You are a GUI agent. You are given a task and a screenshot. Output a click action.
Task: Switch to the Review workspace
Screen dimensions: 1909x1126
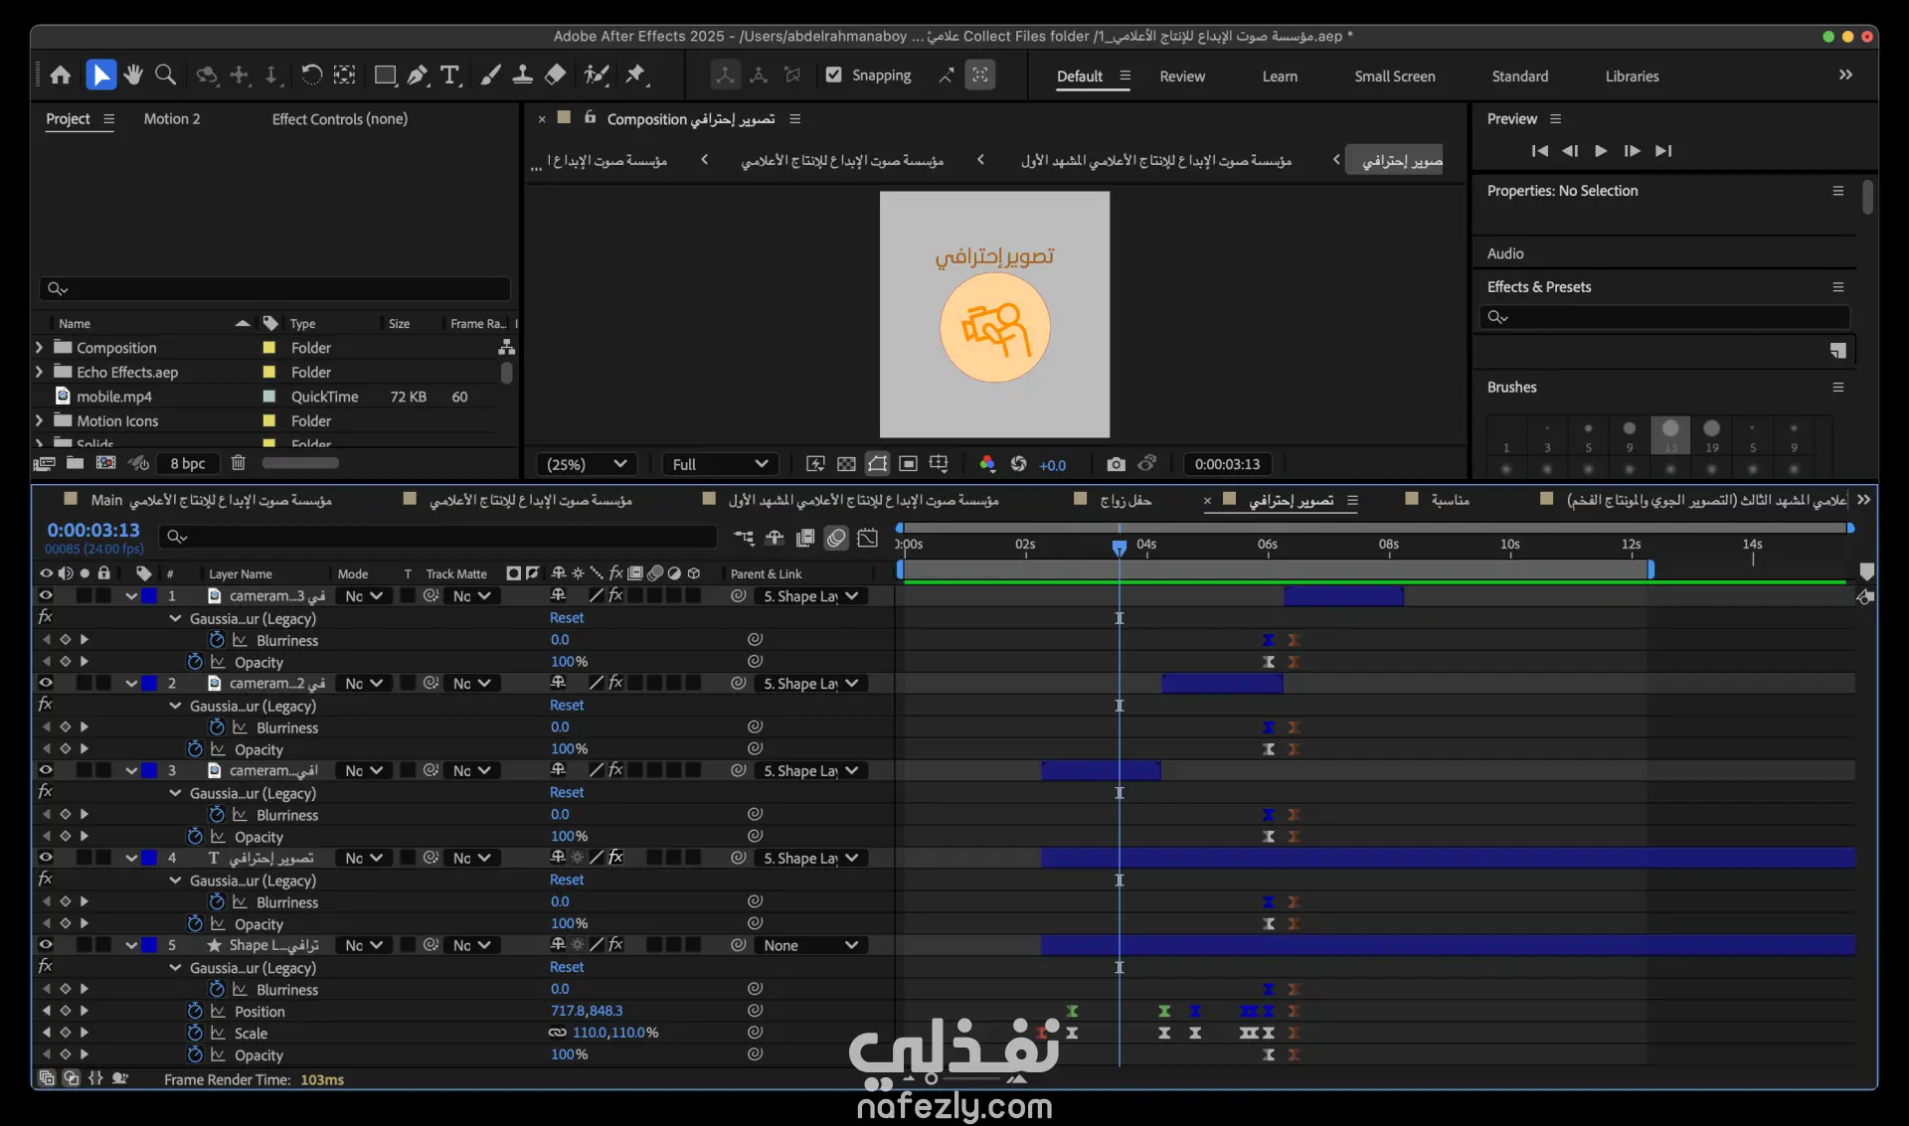pos(1181,77)
